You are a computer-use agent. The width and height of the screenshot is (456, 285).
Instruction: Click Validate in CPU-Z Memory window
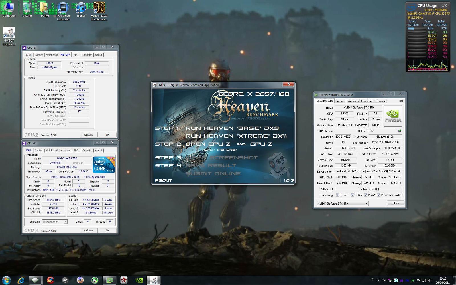click(x=88, y=135)
